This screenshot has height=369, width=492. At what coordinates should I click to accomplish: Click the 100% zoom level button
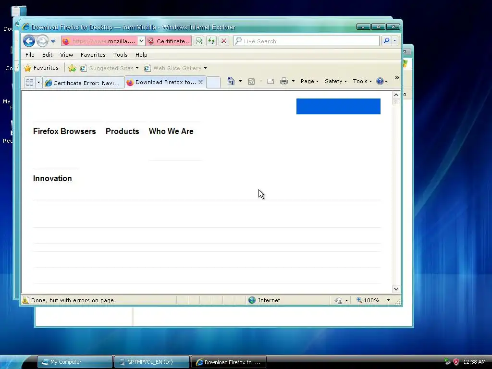click(368, 300)
